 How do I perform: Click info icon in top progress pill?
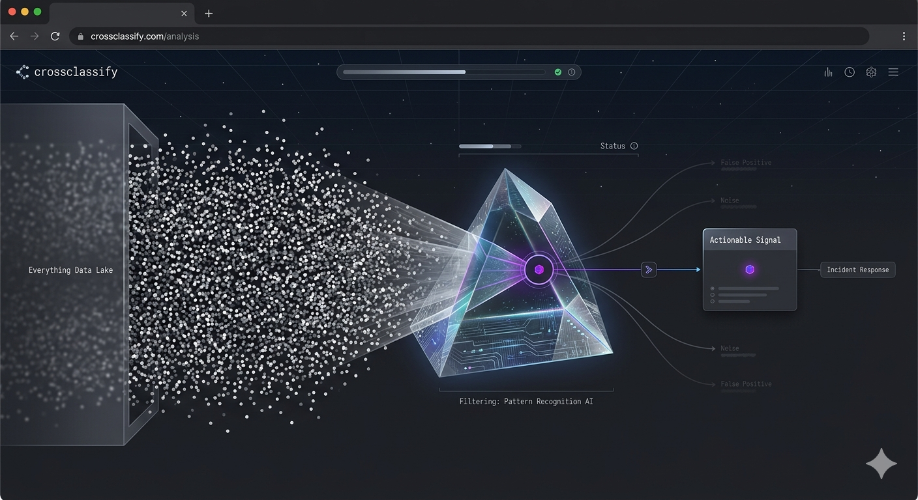(x=572, y=72)
